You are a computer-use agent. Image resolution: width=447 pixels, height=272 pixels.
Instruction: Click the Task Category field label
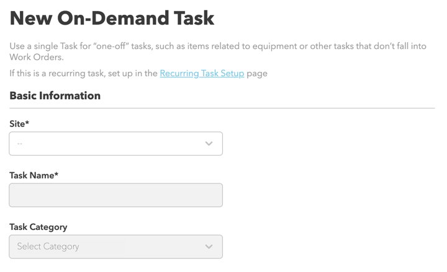point(38,227)
